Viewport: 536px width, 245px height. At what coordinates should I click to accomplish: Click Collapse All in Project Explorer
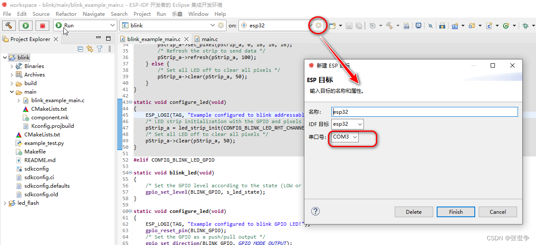click(80, 49)
